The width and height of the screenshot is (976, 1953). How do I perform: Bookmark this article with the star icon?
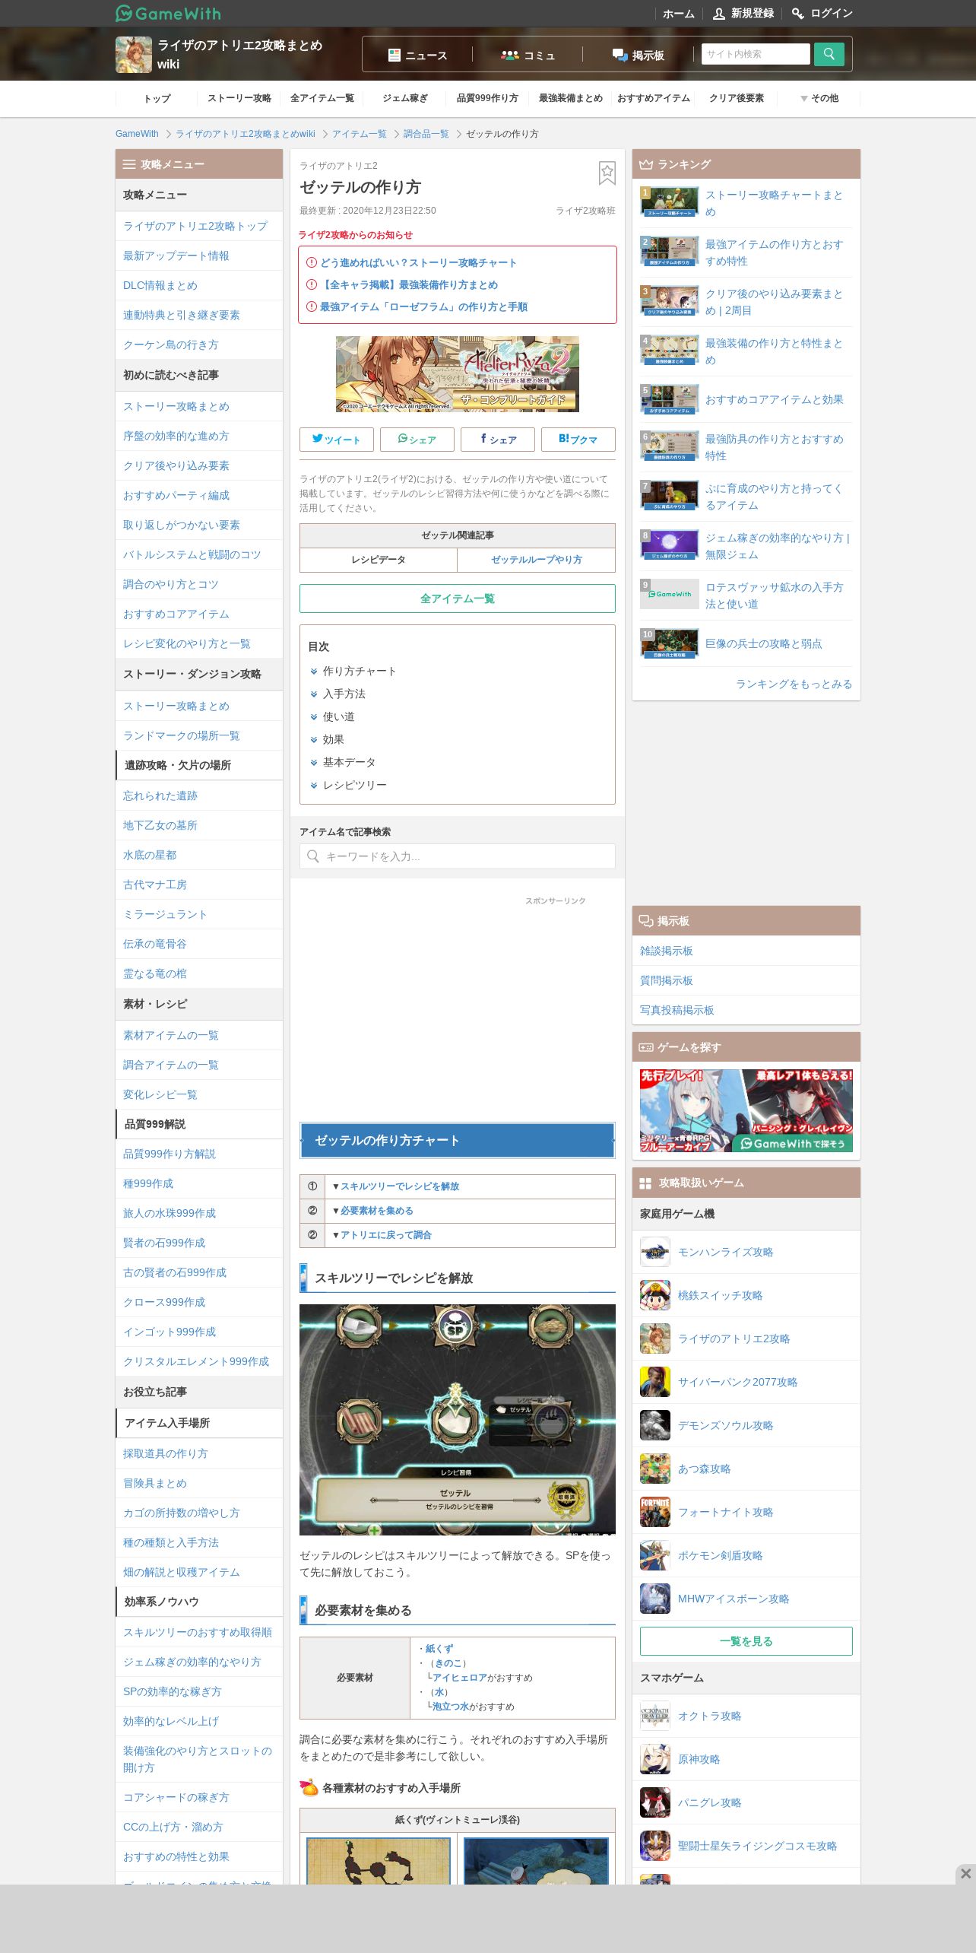pyautogui.click(x=607, y=173)
